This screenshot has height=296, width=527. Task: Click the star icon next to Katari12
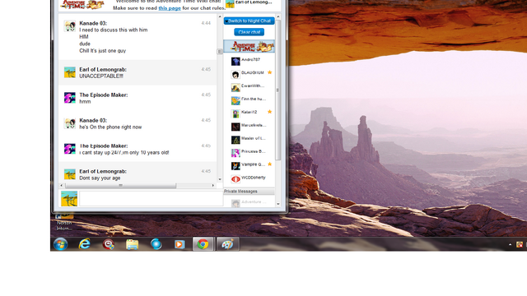tap(269, 112)
